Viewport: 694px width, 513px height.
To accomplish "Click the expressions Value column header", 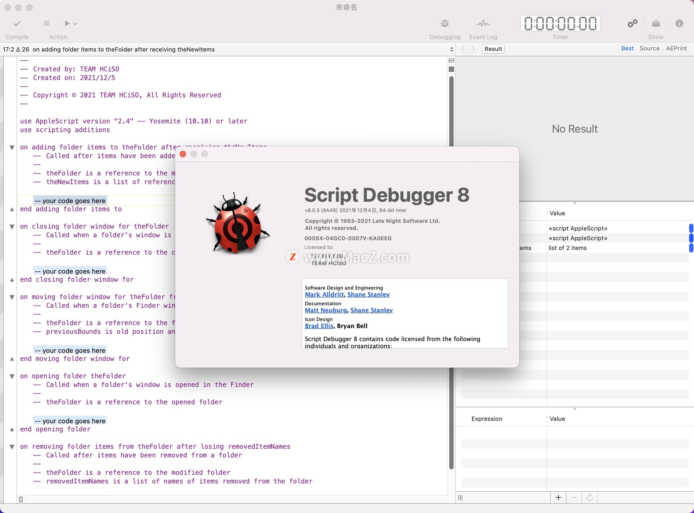I will (x=557, y=419).
